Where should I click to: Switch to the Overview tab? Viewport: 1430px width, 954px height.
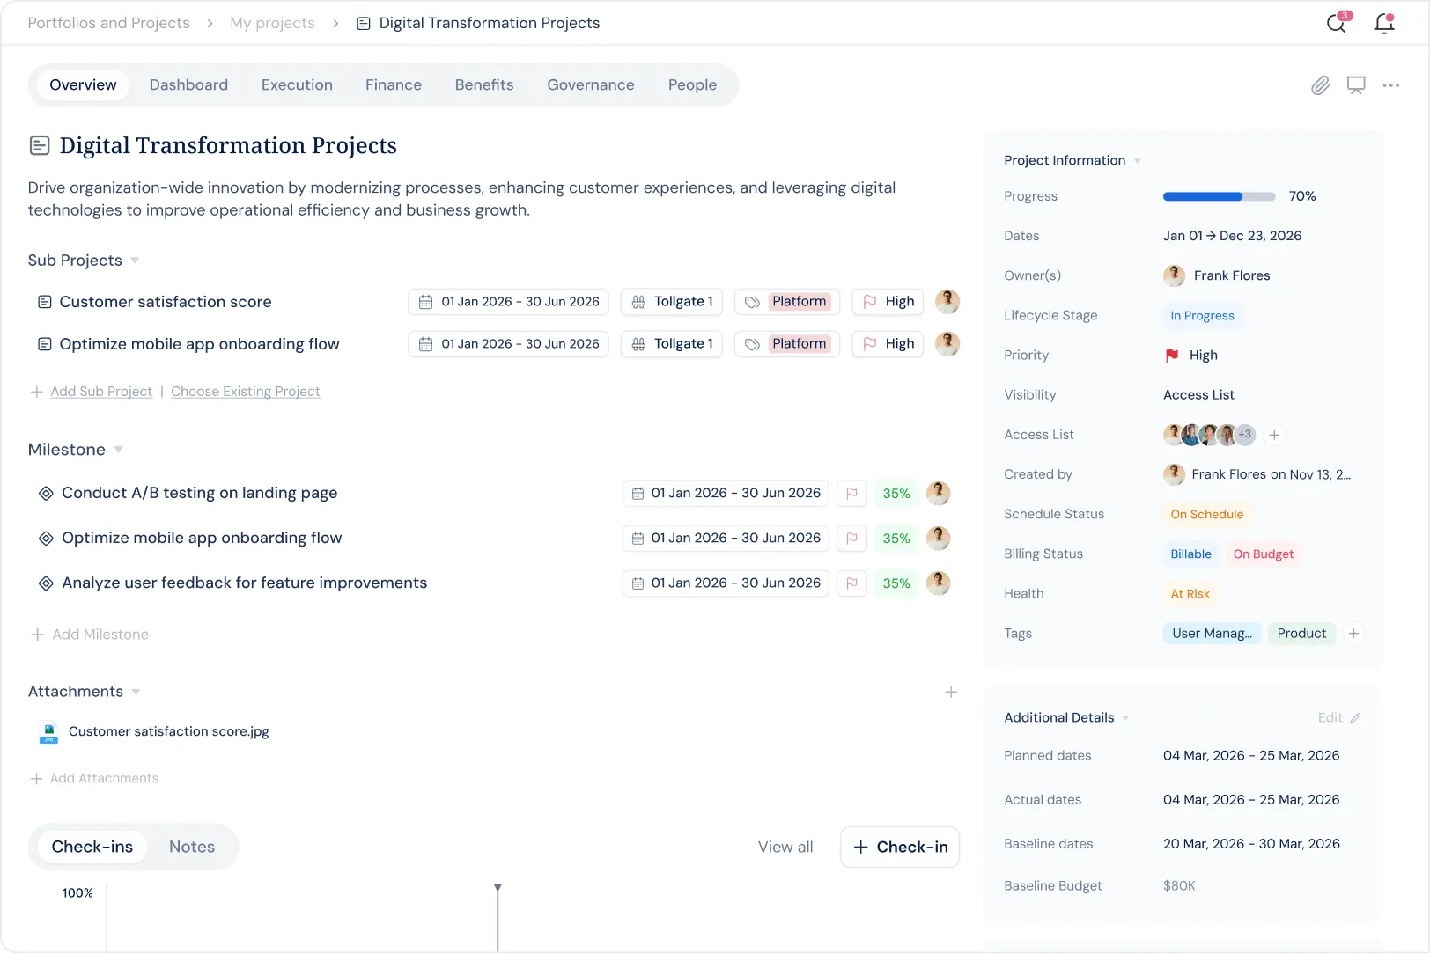[83, 85]
